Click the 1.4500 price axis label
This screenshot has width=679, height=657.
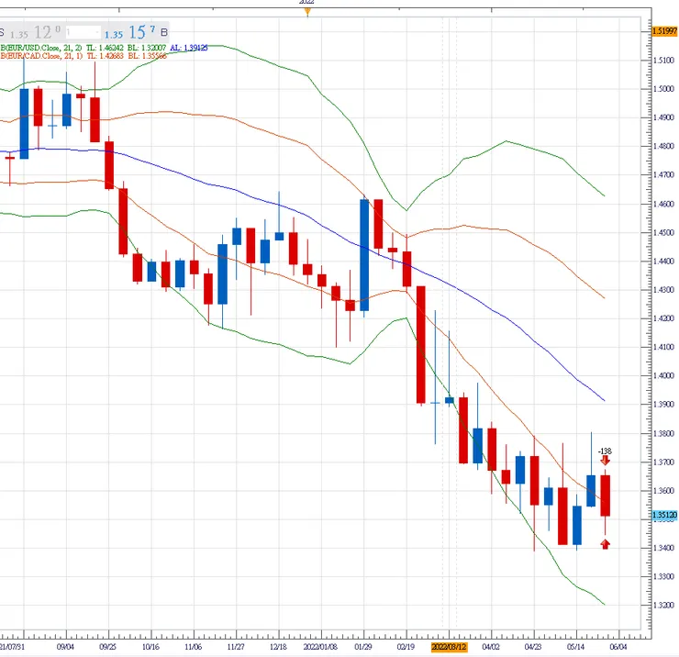[663, 232]
